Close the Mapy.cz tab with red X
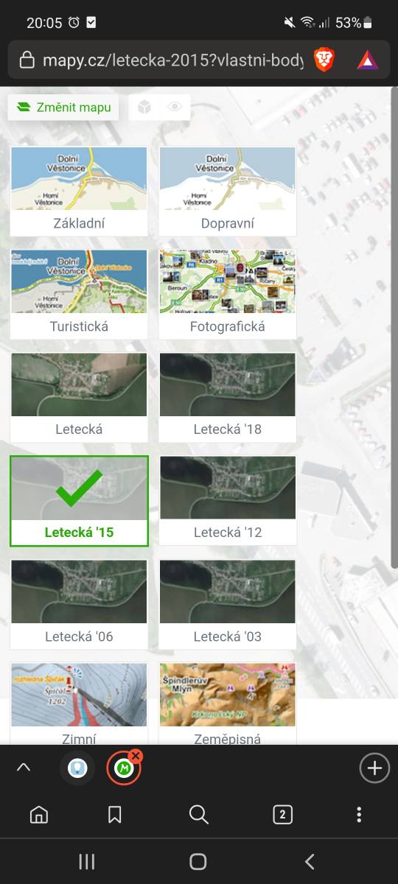 [x=136, y=757]
